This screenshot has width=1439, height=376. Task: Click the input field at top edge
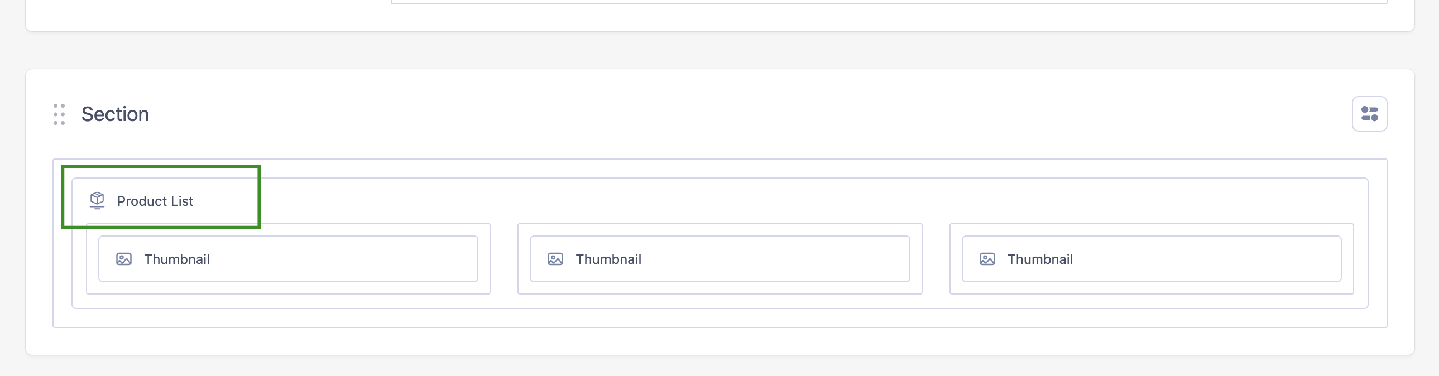click(x=888, y=2)
